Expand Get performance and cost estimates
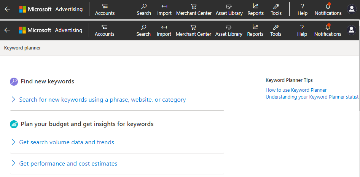 click(x=68, y=164)
